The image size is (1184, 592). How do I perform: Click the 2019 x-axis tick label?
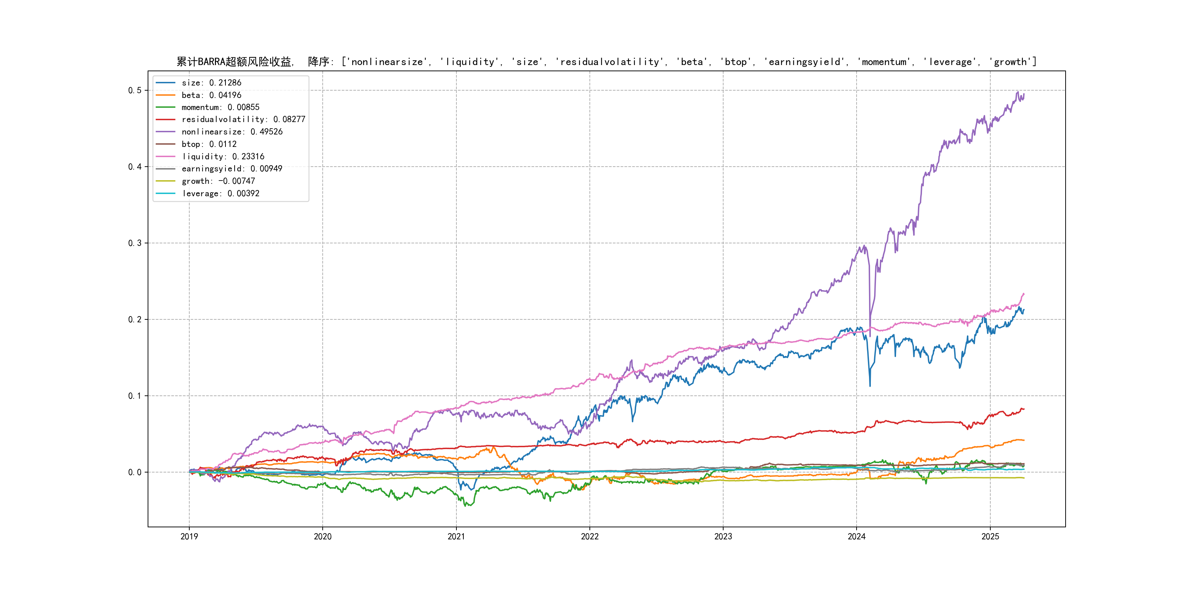(189, 536)
